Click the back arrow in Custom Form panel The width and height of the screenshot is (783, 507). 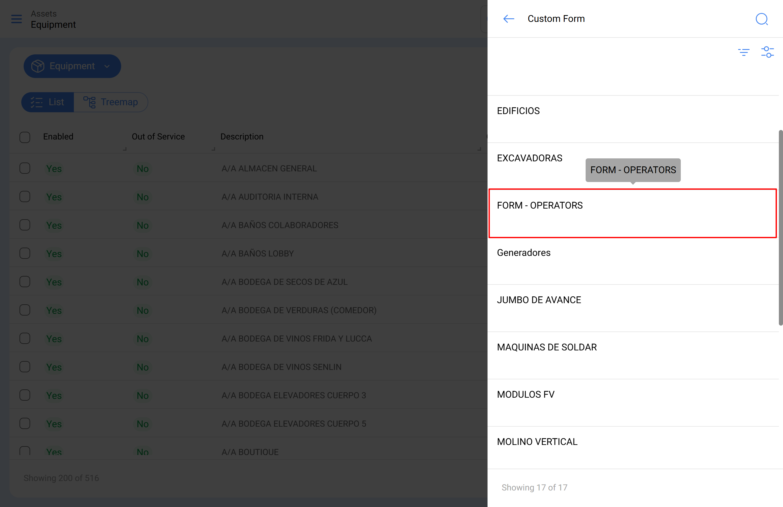tap(508, 19)
